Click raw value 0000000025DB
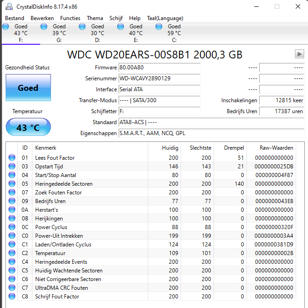 pyautogui.click(x=274, y=167)
